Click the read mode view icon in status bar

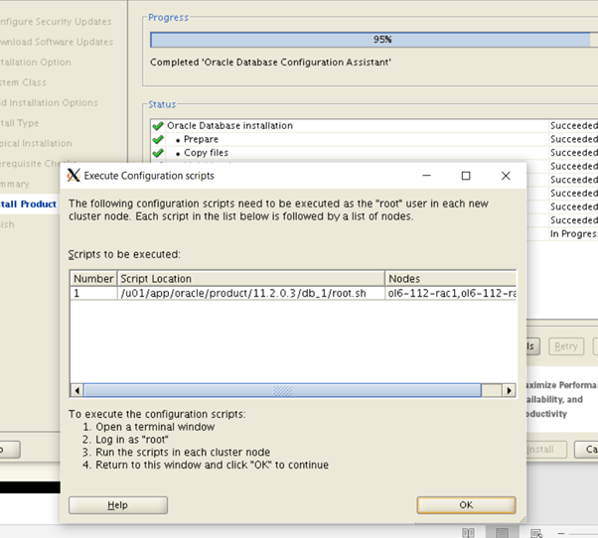466,531
